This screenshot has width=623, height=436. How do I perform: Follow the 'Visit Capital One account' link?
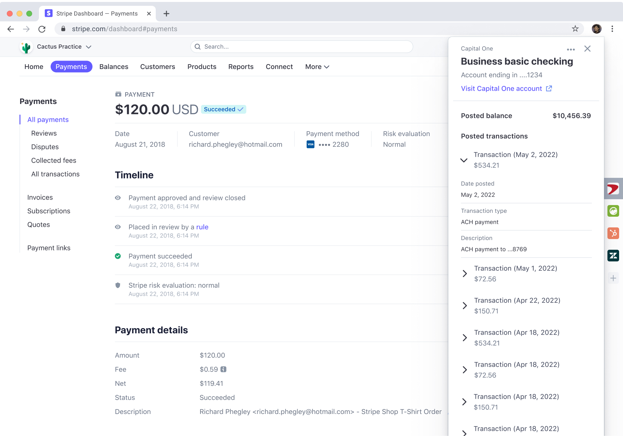tap(501, 88)
